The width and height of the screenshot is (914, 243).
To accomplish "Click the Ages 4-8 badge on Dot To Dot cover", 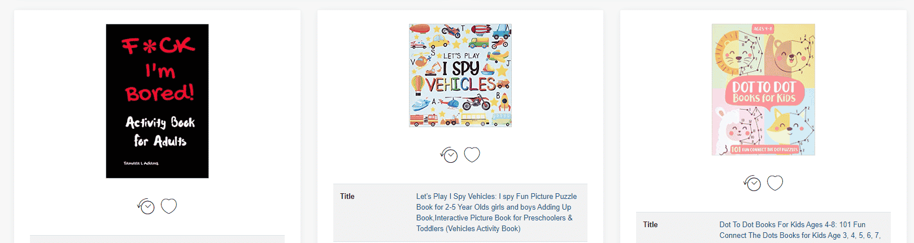I will tap(763, 29).
